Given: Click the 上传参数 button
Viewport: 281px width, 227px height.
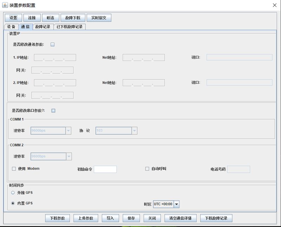Looking at the screenshot, I should (x=86, y=218).
